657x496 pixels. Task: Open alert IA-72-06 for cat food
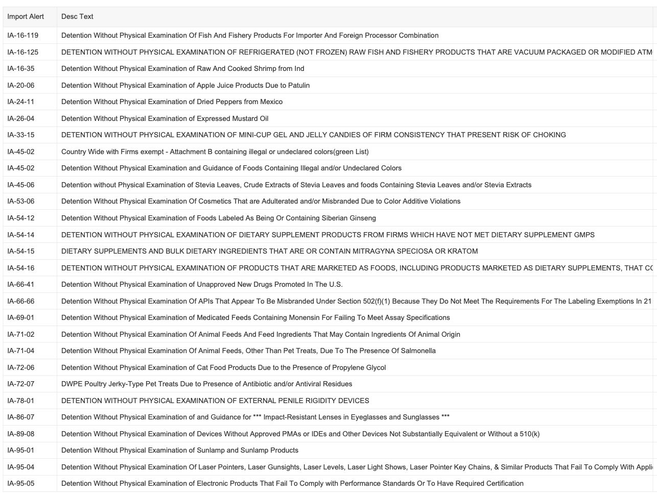pos(21,367)
